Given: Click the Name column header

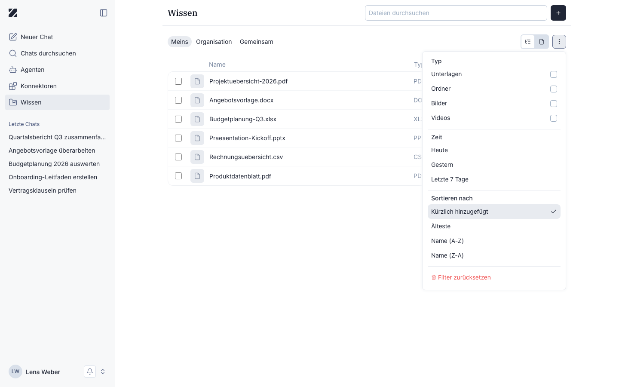Looking at the screenshot, I should tap(217, 64).
